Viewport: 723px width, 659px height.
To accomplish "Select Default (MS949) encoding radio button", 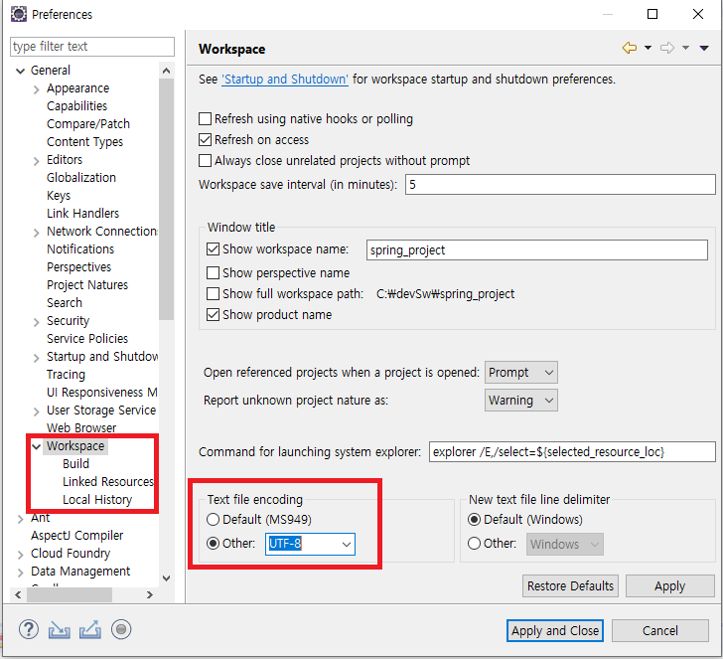I will 213,520.
